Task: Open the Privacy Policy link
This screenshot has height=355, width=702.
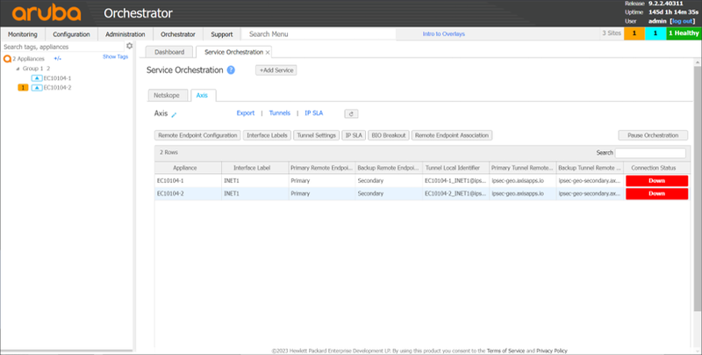Action: (552, 351)
